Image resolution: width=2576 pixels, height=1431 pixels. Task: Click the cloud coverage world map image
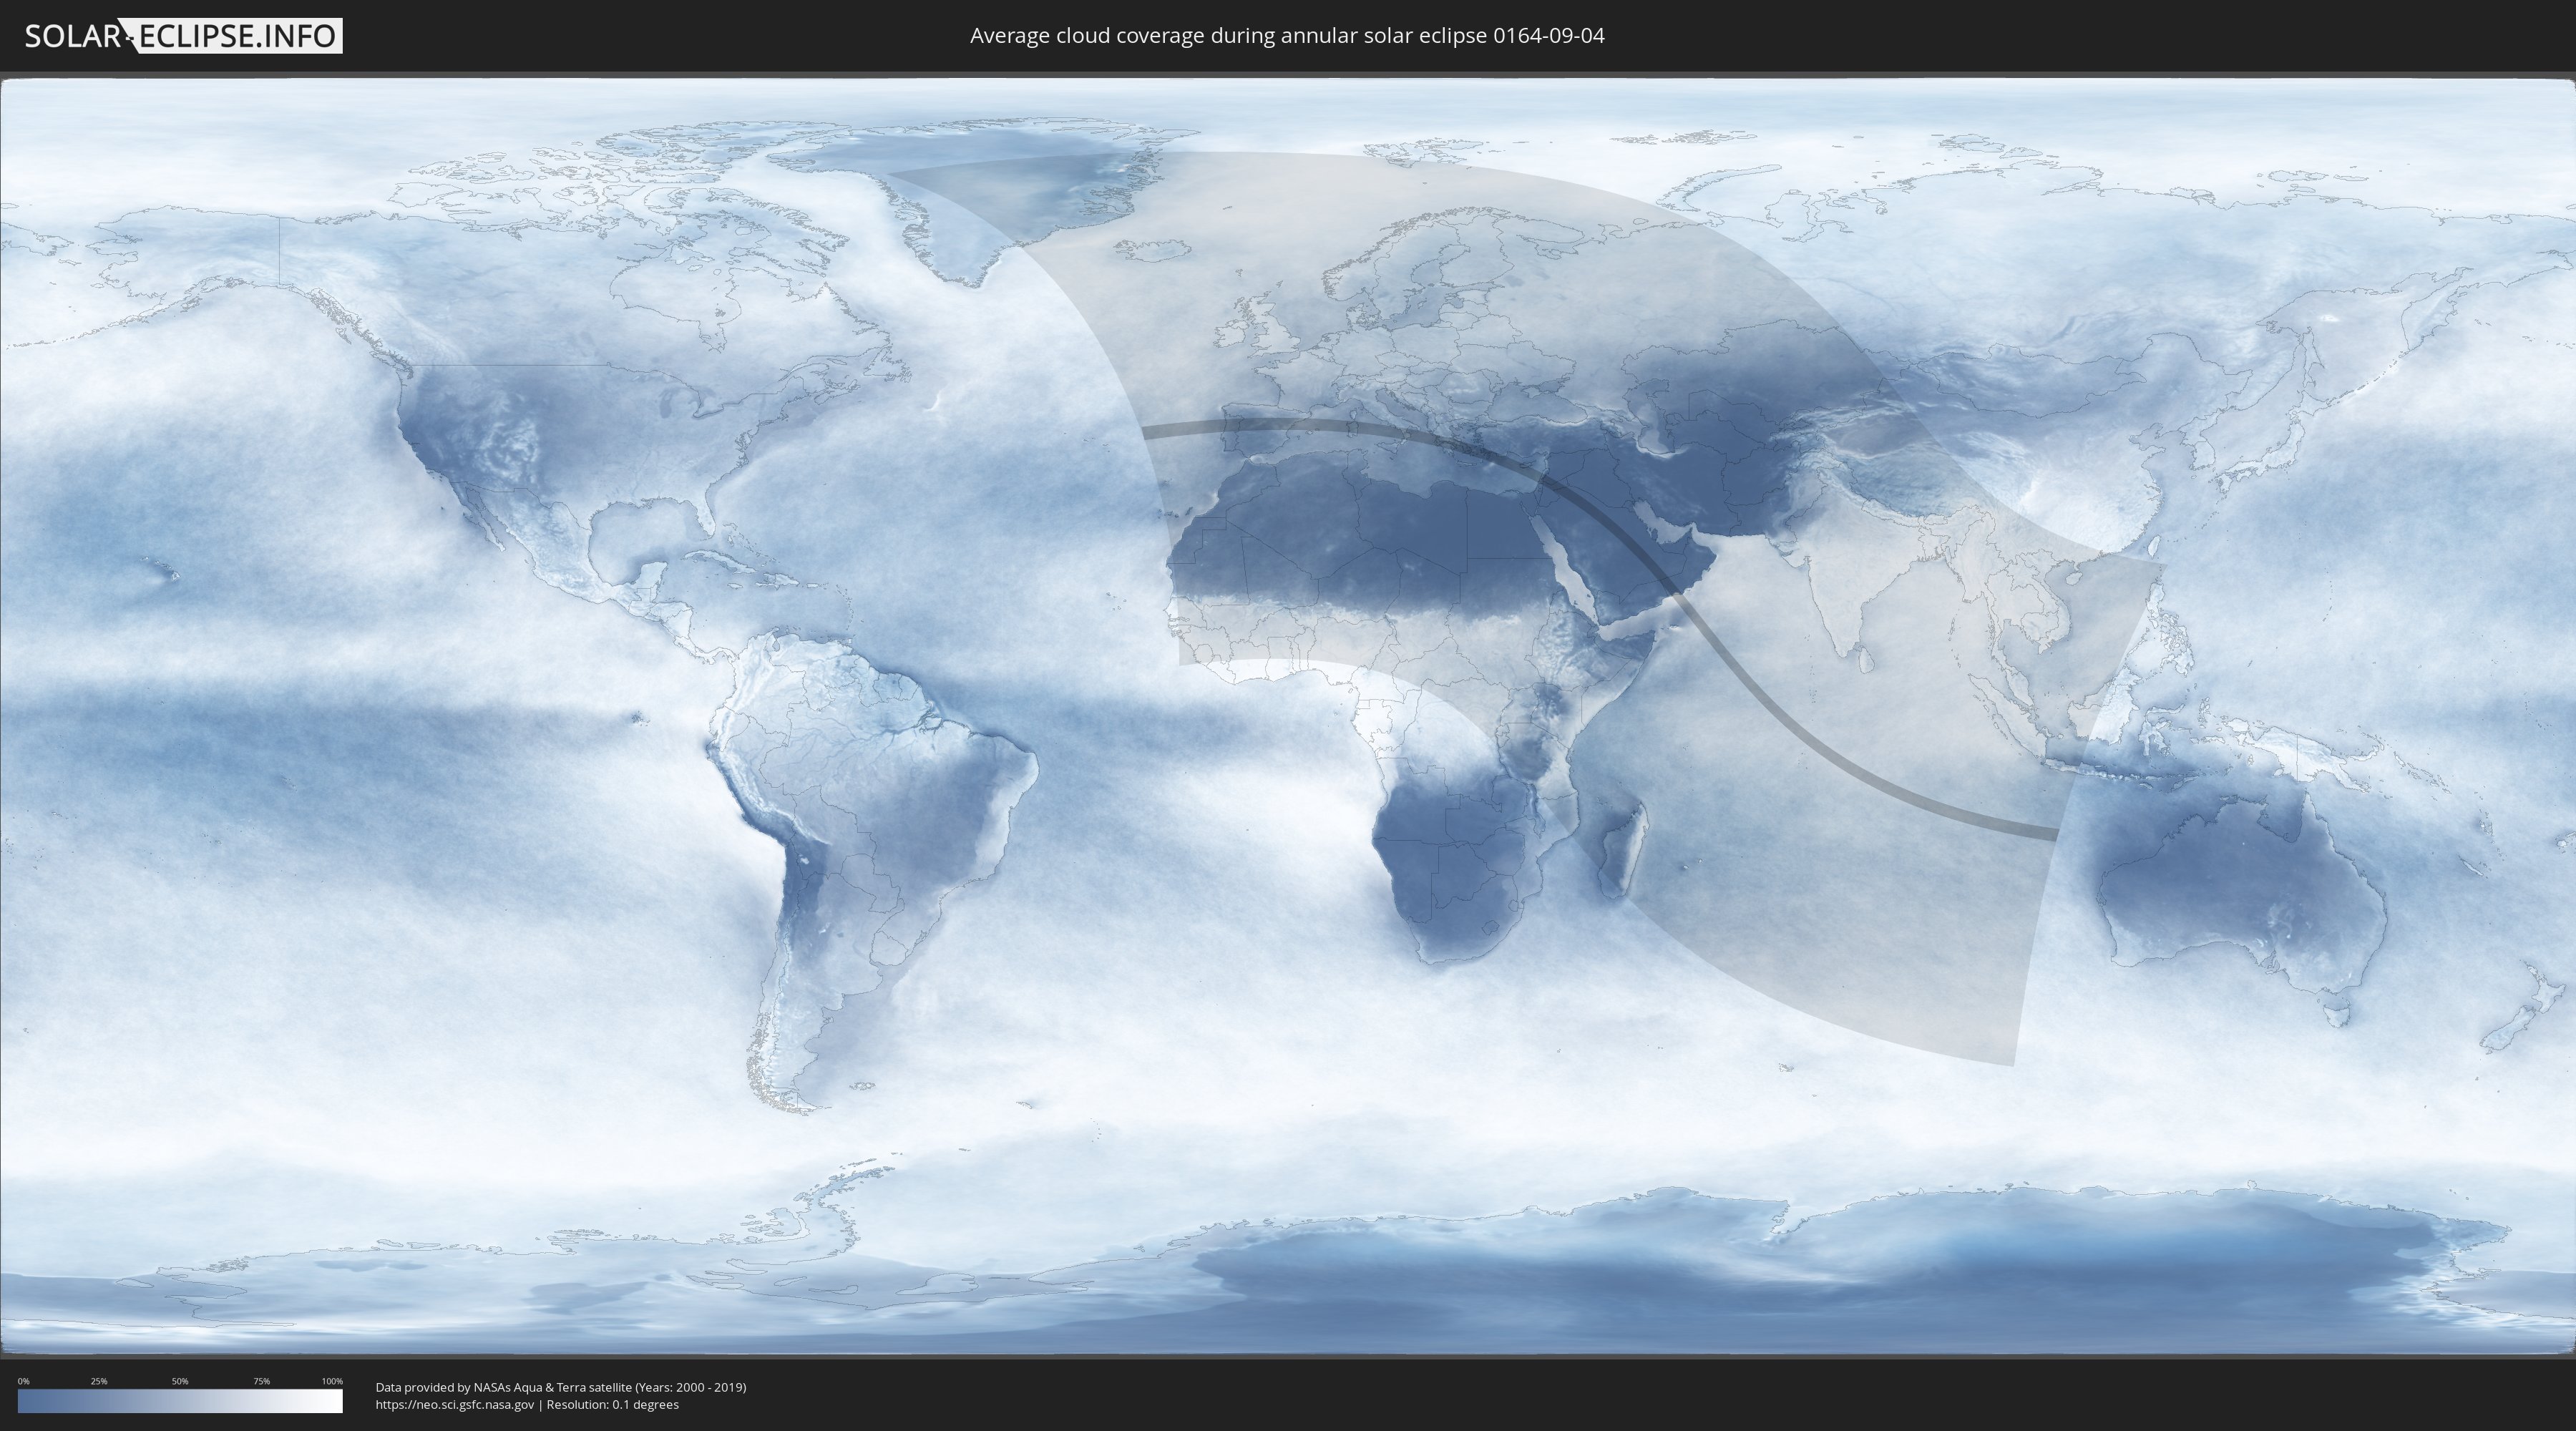pos(1288,716)
